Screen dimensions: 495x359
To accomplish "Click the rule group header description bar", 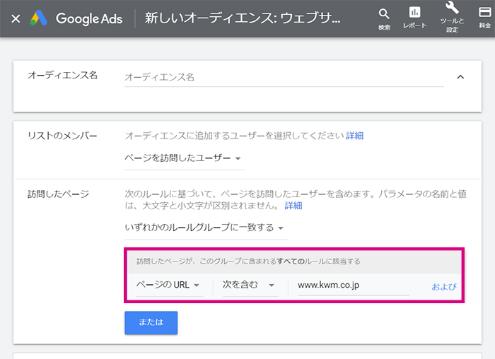I will click(x=294, y=261).
